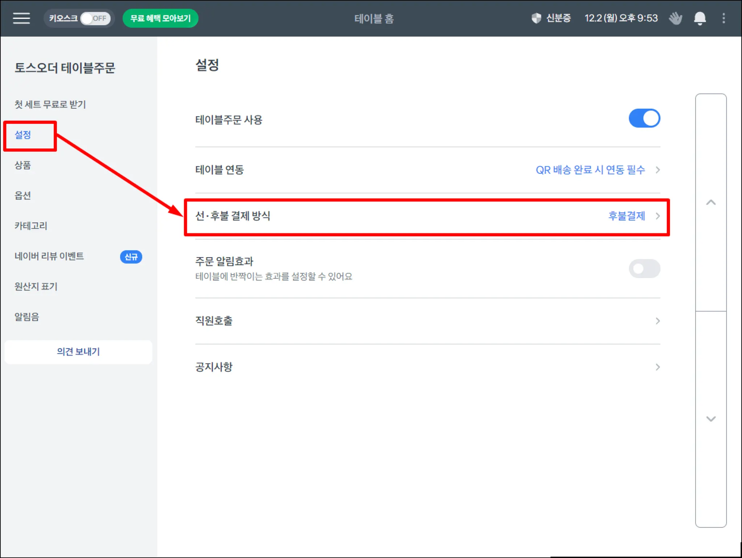Click the notification bell icon

click(700, 18)
